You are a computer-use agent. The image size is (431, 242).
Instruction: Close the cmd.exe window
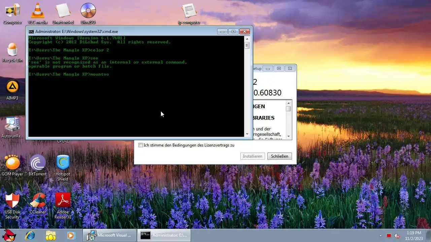coord(244,32)
